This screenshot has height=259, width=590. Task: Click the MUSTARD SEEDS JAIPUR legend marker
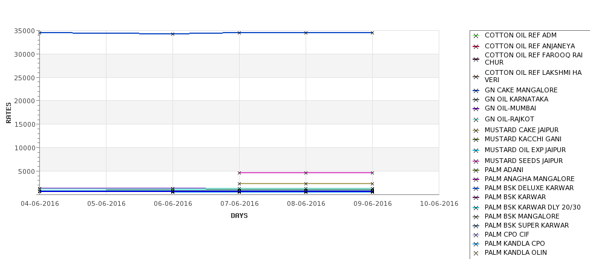(x=476, y=161)
